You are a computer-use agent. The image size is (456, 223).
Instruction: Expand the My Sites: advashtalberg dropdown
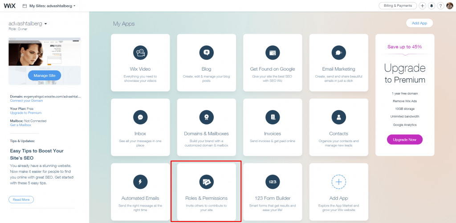pos(52,6)
